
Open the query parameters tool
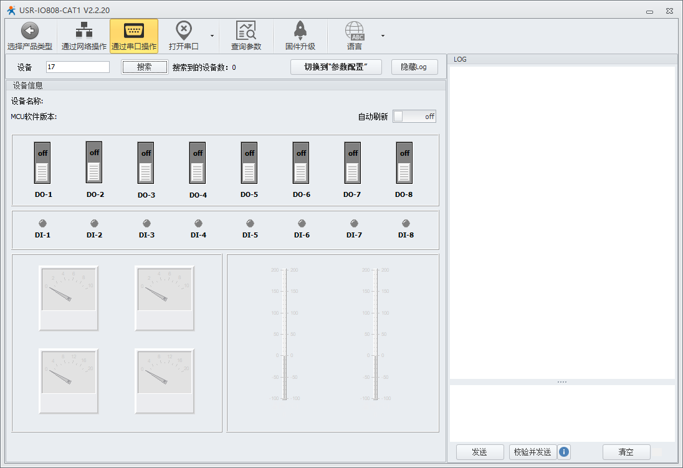coord(246,31)
